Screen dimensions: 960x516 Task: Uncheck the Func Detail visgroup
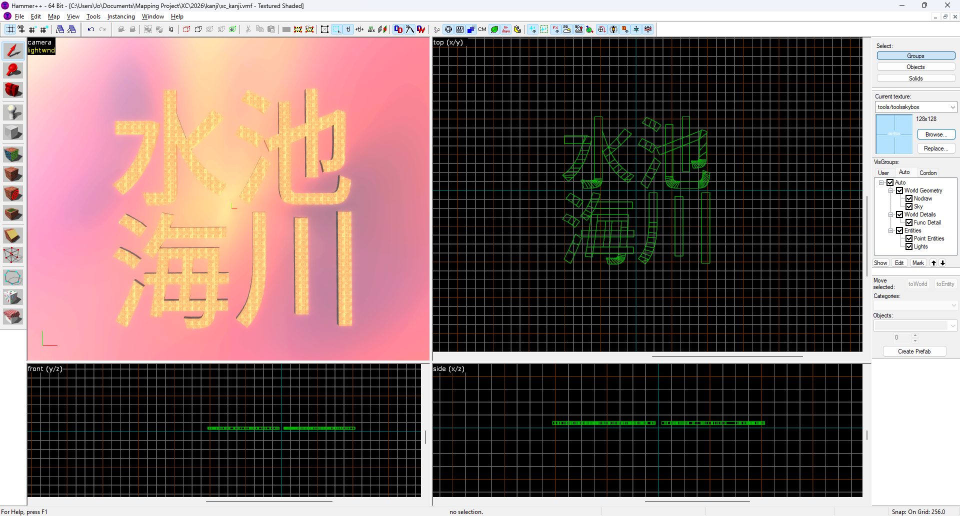point(909,222)
